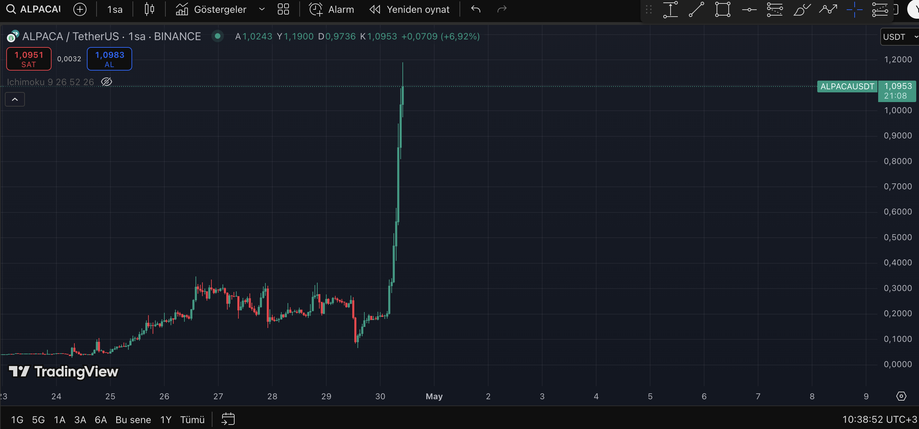Start Yeniden oynat replay mode
This screenshot has height=429, width=919.
[x=410, y=9]
